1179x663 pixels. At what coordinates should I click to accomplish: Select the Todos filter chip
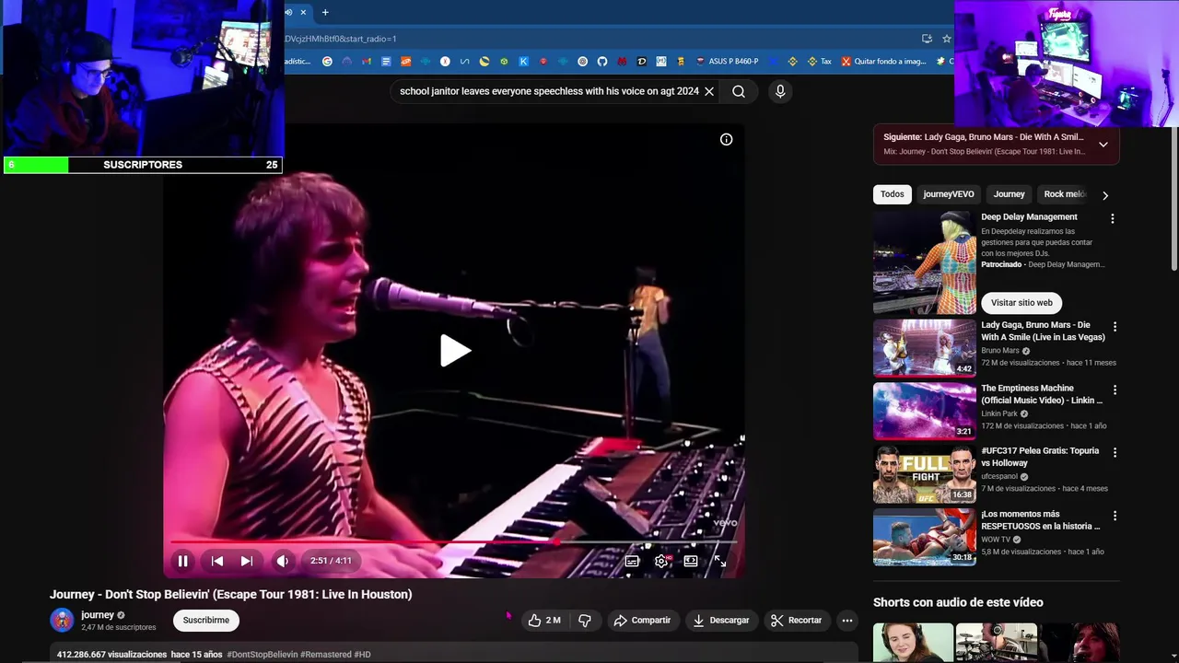(893, 194)
